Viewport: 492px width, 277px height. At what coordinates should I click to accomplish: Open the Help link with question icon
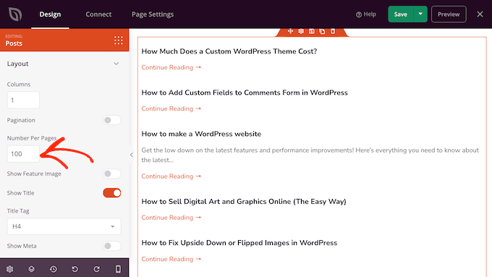(366, 14)
